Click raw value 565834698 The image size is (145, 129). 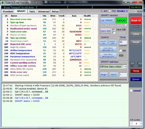tap(75, 32)
